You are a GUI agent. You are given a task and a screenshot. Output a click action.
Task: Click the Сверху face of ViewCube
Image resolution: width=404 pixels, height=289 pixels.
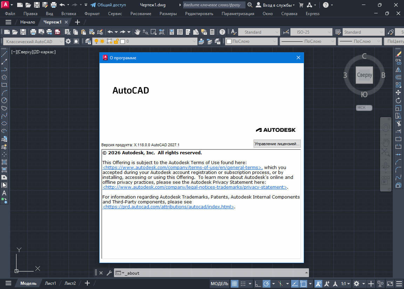(364, 75)
